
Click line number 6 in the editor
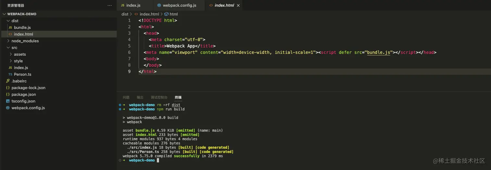[x=129, y=52]
